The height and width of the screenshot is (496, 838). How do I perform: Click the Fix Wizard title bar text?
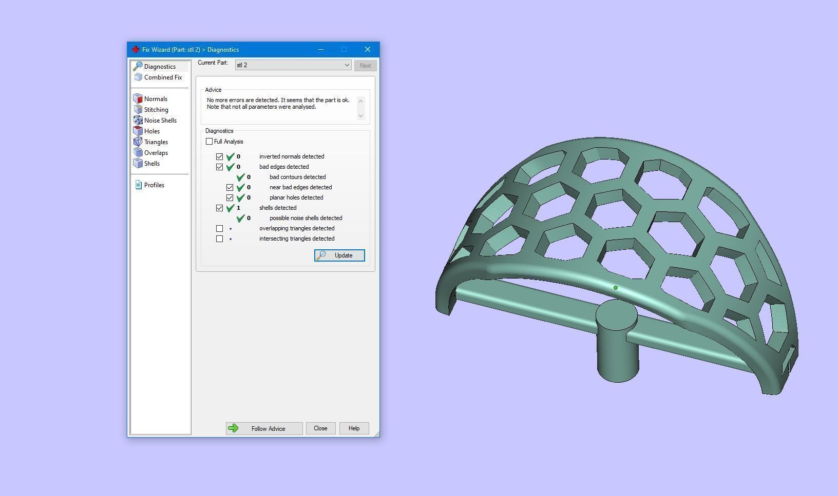[x=191, y=50]
